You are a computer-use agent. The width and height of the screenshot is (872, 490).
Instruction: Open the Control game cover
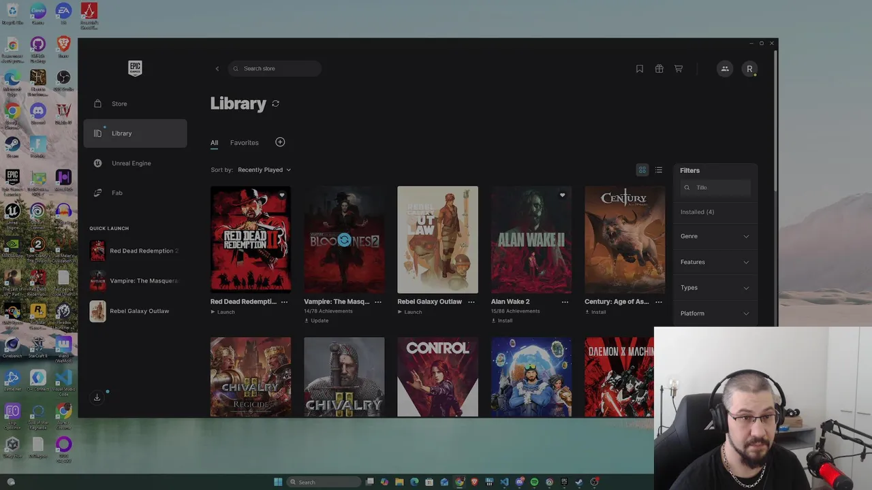click(437, 377)
